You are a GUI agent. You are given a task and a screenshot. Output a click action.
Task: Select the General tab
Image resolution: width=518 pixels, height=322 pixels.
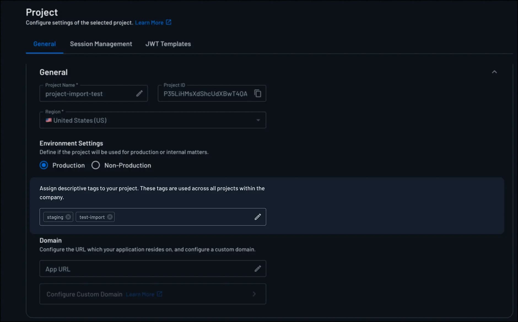click(44, 44)
